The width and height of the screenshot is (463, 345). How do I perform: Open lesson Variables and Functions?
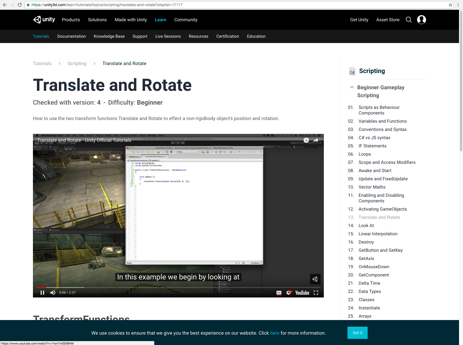[x=383, y=121]
